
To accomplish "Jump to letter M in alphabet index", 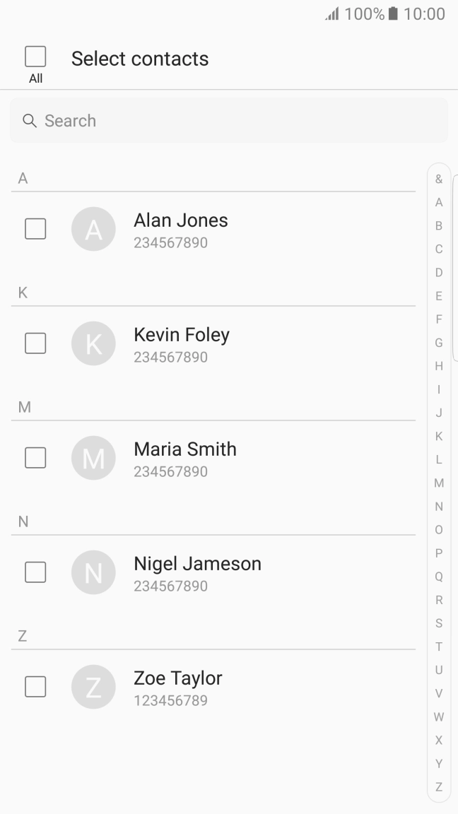I will click(439, 483).
